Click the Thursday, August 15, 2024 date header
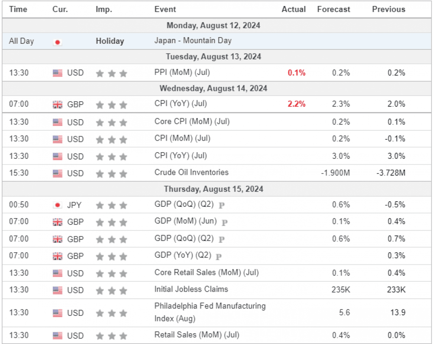 pos(213,189)
